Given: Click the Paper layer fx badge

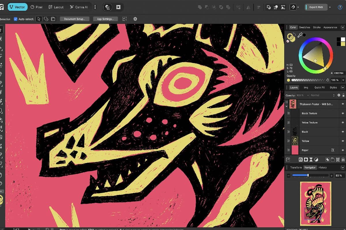Looking at the screenshot, I should 332,150.
